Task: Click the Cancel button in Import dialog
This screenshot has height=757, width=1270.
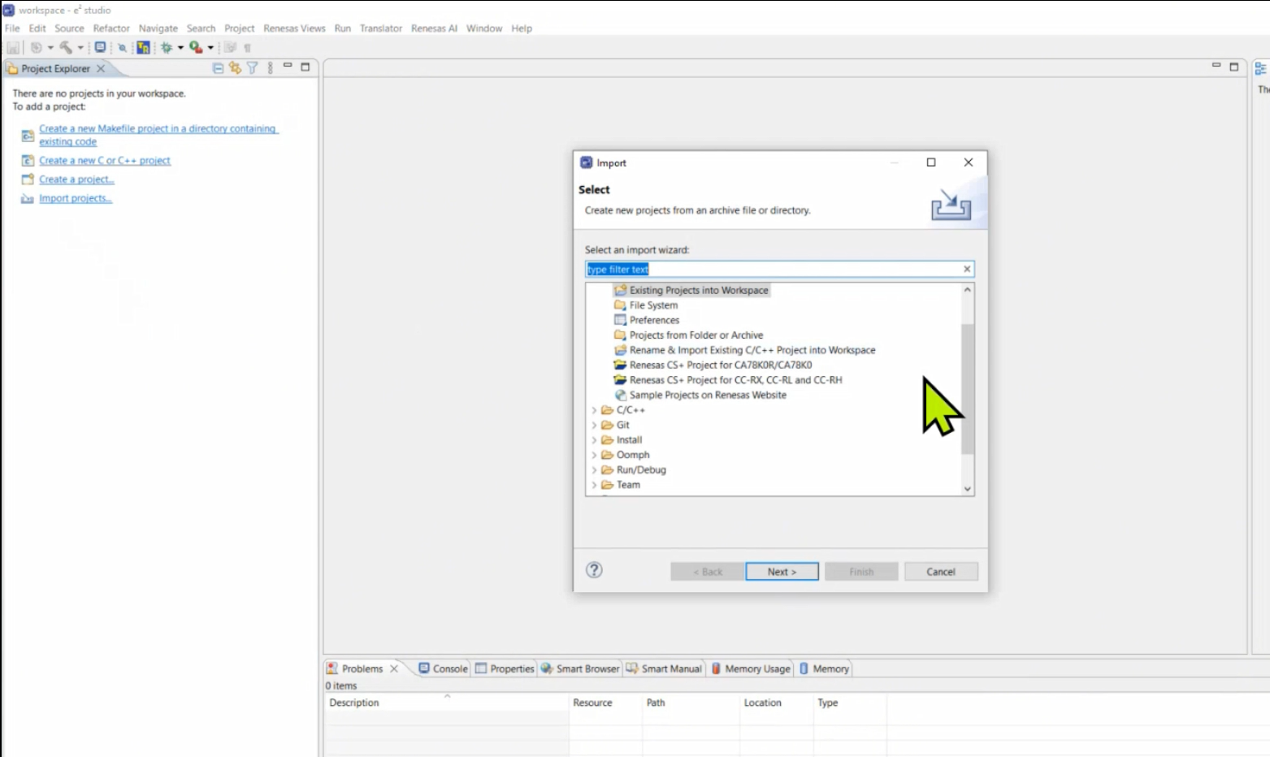Action: pos(941,572)
